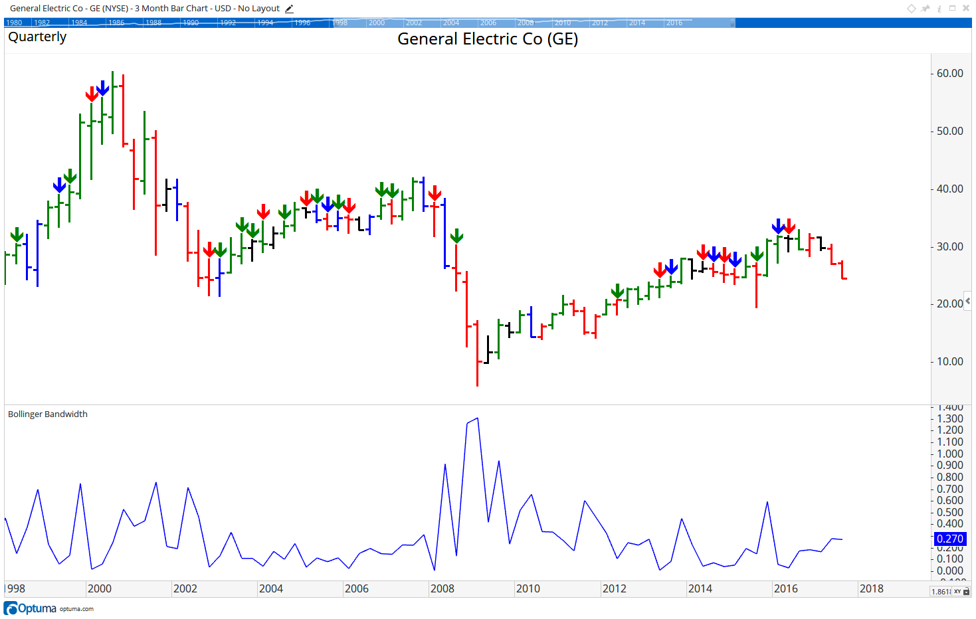Click the 30.00 price axis label

[x=950, y=246]
